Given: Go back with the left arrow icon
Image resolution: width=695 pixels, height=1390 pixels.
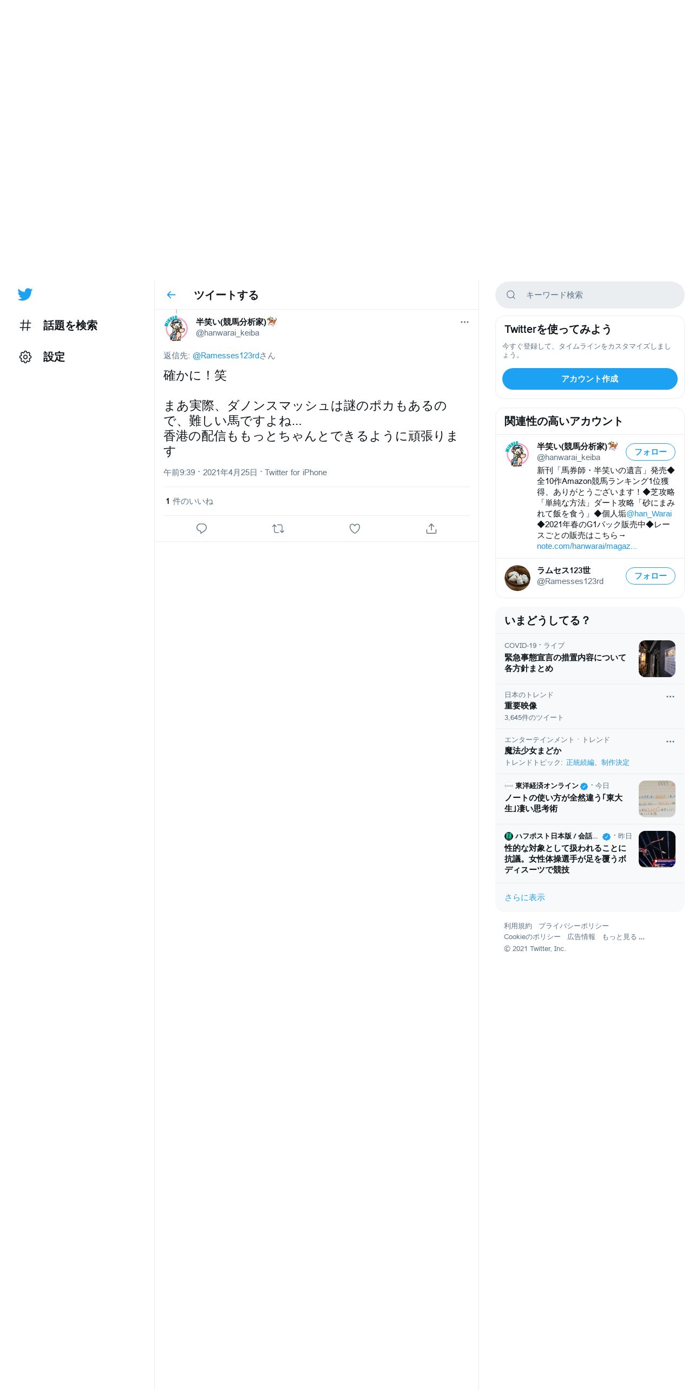Looking at the screenshot, I should point(171,295).
